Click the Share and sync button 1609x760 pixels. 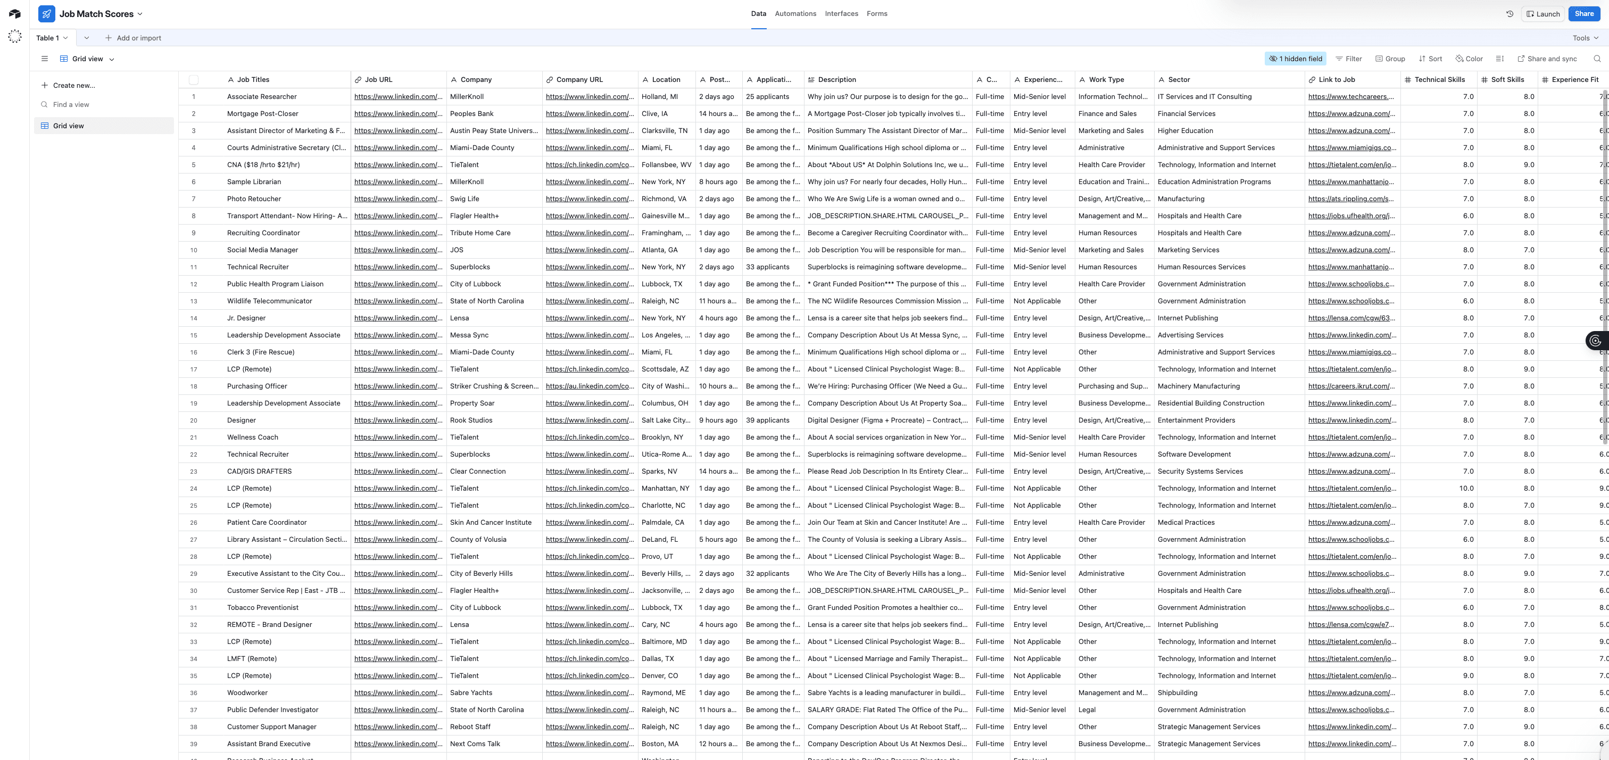pyautogui.click(x=1547, y=59)
